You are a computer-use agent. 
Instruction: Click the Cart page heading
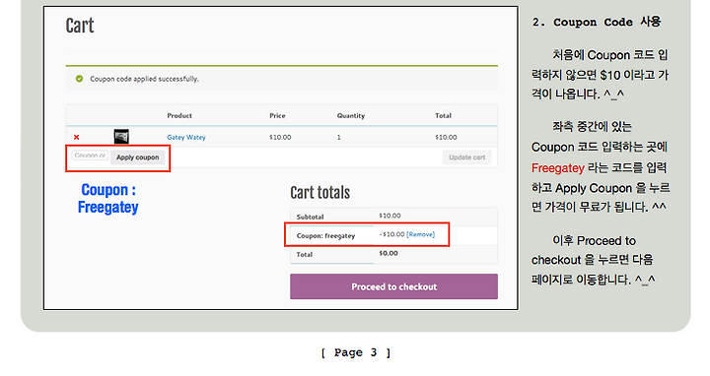point(80,26)
